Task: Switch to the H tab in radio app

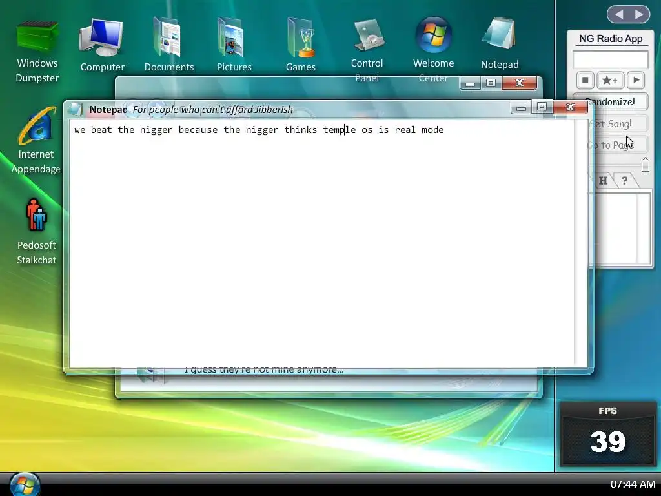Action: (x=603, y=181)
